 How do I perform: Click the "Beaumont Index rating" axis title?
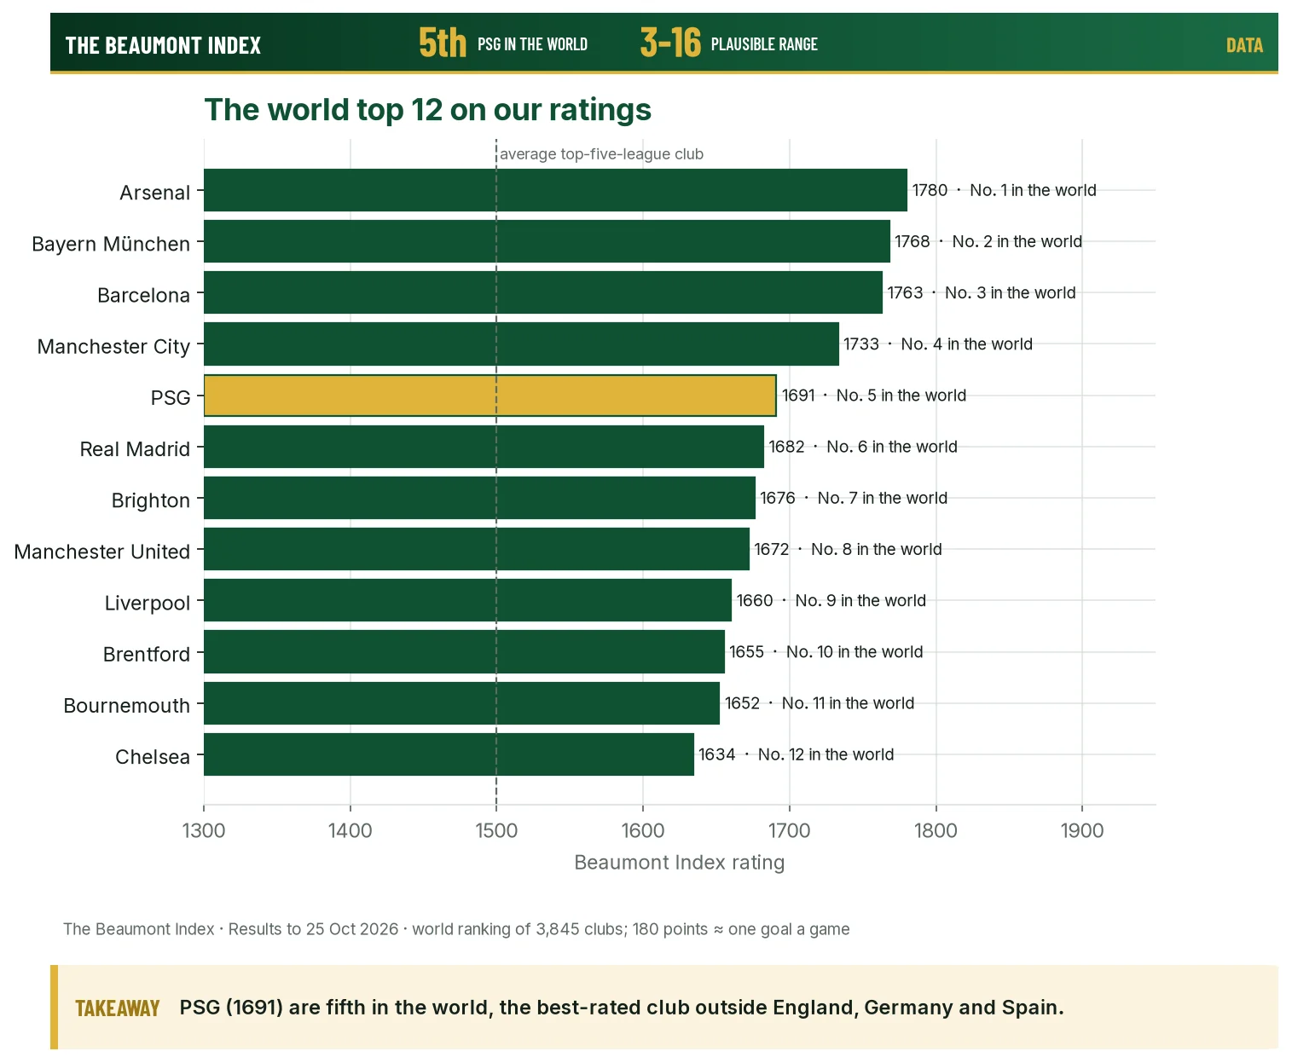[680, 863]
